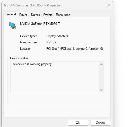Open the Driver tab

23,15
